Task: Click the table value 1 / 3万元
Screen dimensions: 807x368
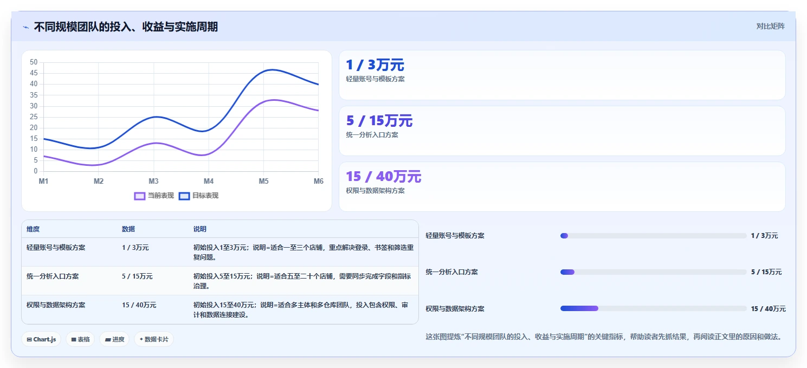Action: (135, 247)
